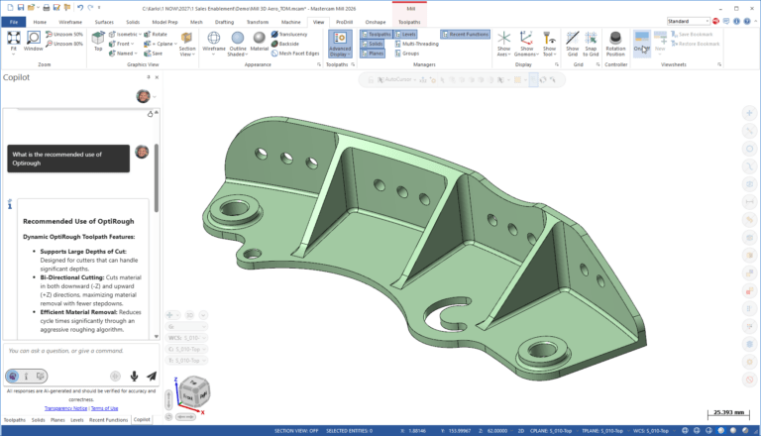Click the Show Grid icon

(572, 40)
